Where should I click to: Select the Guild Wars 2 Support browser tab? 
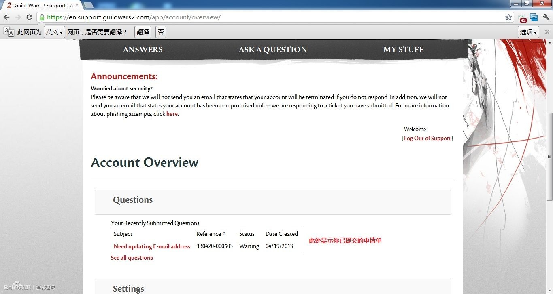click(x=42, y=5)
